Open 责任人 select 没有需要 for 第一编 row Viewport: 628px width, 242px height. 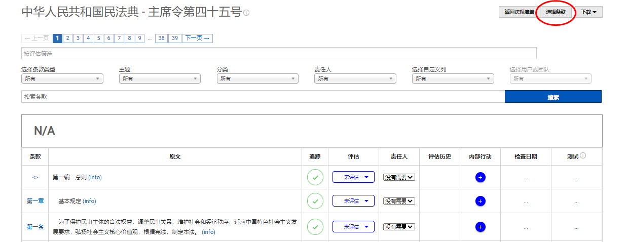(399, 177)
